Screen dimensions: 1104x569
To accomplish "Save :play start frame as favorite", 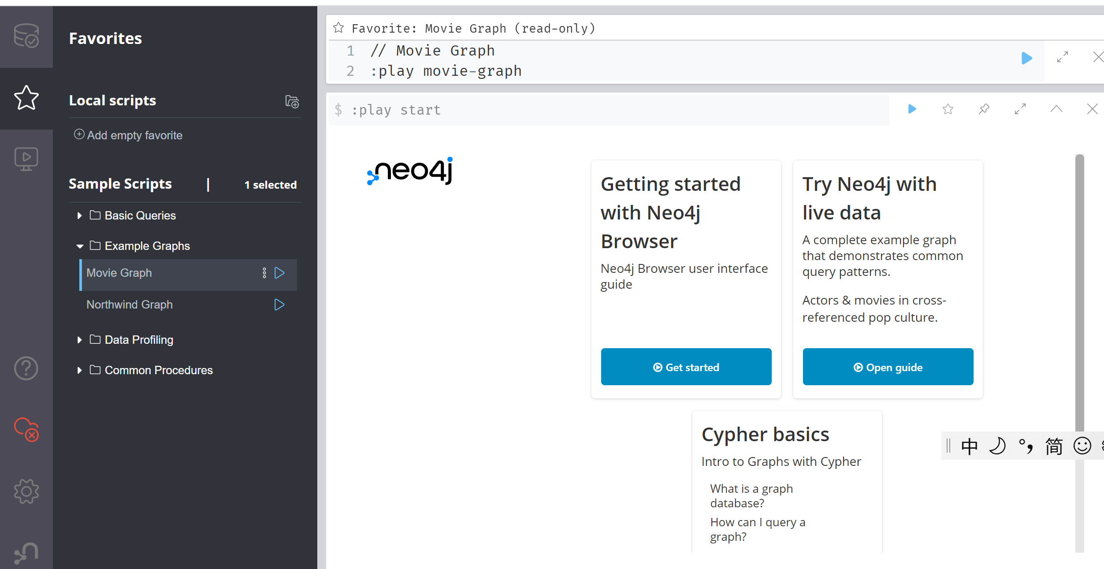I will tap(948, 109).
